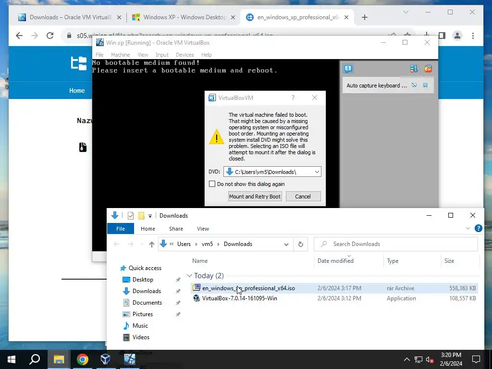Click VirtualBox cube icon in taskbar
Screen dimensions: 492x369
[x=105, y=359]
